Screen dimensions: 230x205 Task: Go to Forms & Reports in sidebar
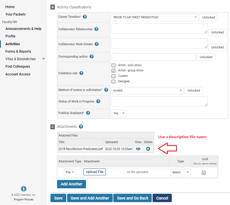[18, 51]
